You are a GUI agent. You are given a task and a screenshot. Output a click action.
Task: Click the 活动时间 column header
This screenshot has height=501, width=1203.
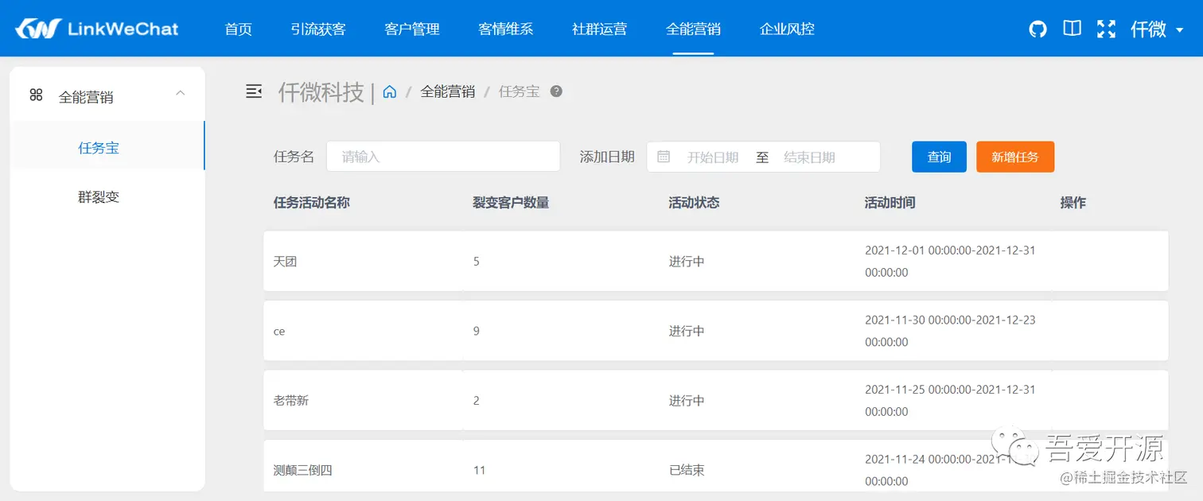[x=890, y=203]
